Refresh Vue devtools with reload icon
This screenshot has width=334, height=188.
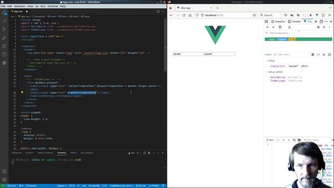324,27
